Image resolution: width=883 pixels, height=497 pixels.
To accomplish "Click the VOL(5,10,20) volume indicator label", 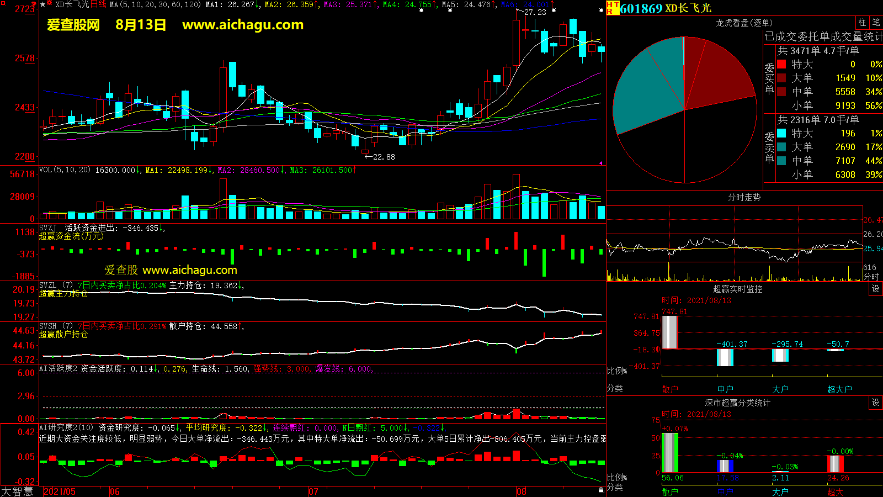I will pos(65,170).
